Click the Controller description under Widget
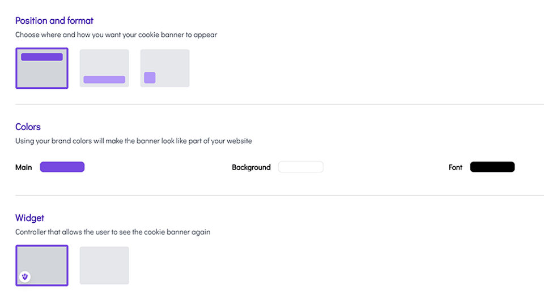Screen dimensions: 544x307 tap(113, 232)
